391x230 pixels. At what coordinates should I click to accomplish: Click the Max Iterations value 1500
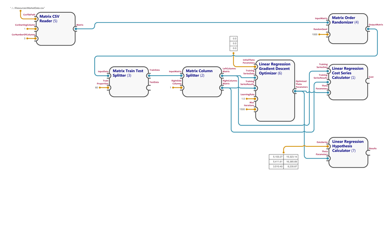click(x=242, y=109)
